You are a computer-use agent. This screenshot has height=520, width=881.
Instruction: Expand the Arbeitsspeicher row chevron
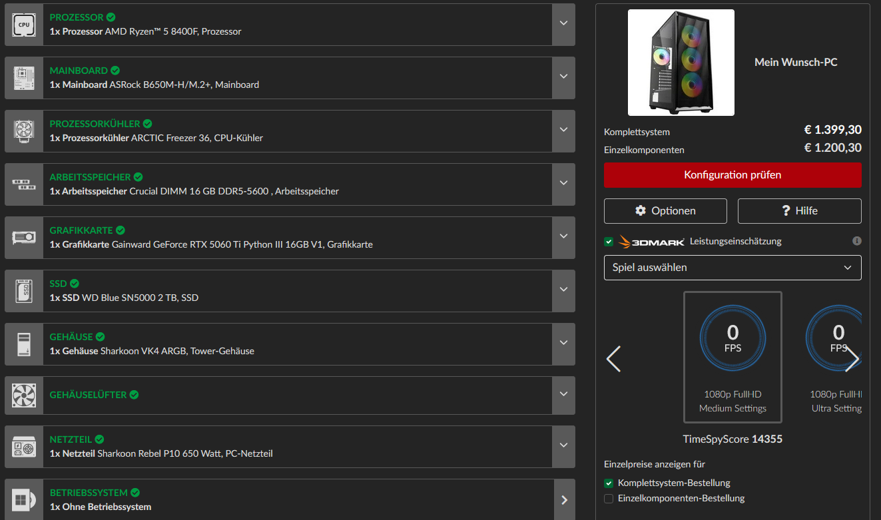(x=563, y=184)
